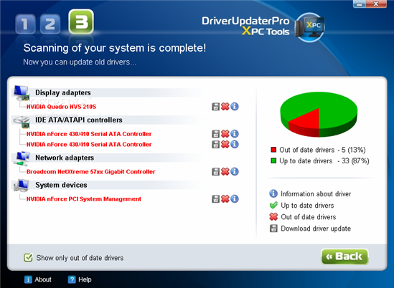Go to step 1 tab
The width and height of the screenshot is (394, 288).
25,24
